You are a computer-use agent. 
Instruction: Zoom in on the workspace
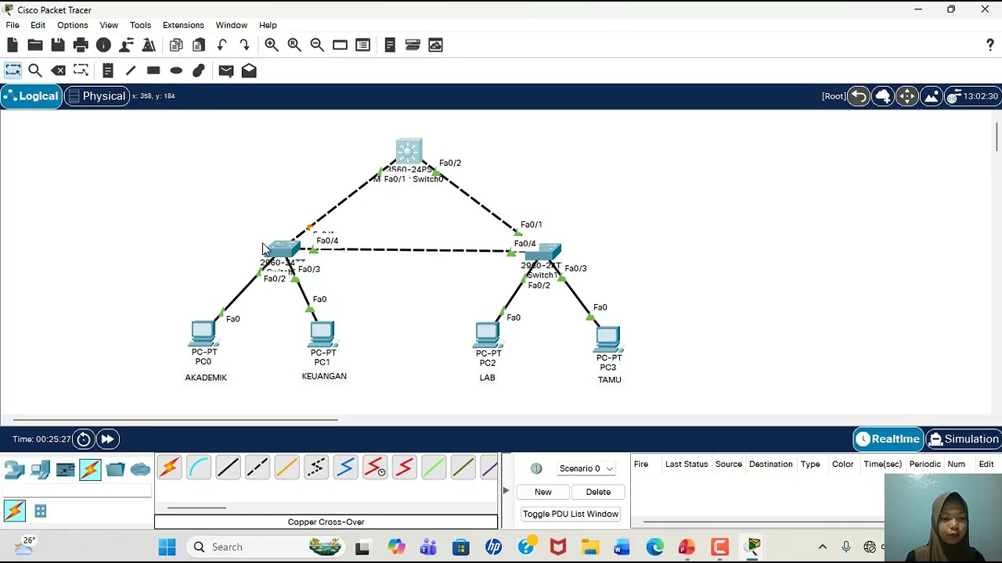tap(272, 45)
